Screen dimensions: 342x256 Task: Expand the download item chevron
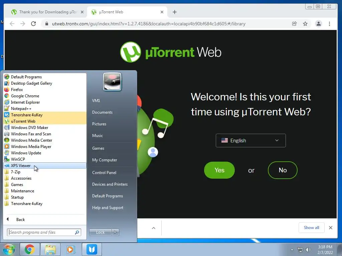(x=154, y=228)
